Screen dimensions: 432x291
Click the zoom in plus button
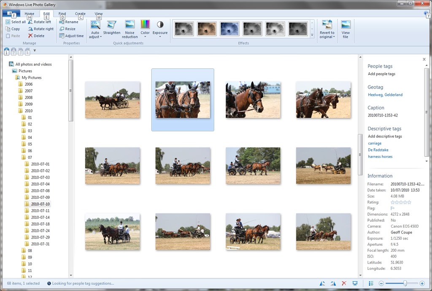pyautogui.click(x=422, y=283)
